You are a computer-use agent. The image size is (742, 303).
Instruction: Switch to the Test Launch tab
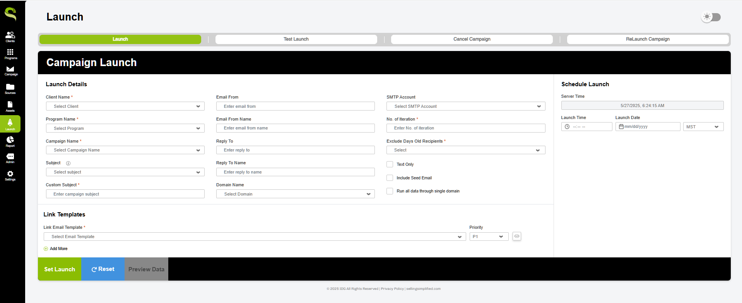296,39
